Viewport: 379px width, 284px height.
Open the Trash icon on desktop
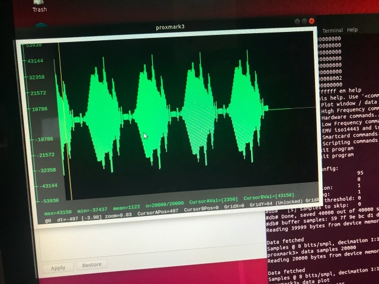point(40,6)
